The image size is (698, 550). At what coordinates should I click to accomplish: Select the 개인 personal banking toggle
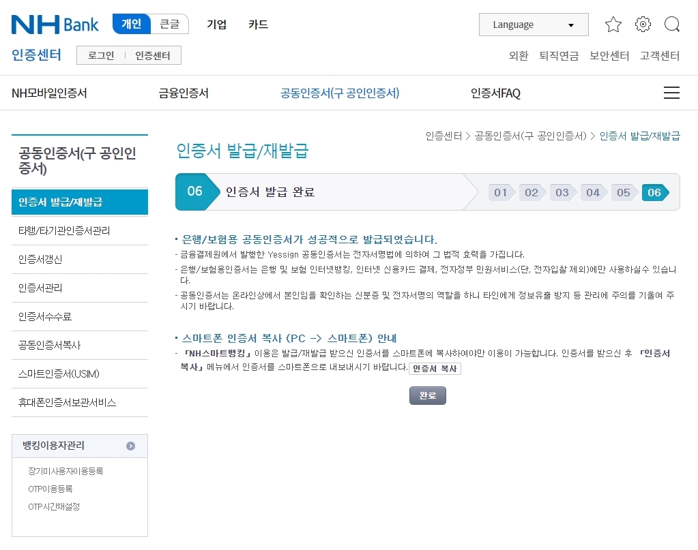click(x=131, y=24)
